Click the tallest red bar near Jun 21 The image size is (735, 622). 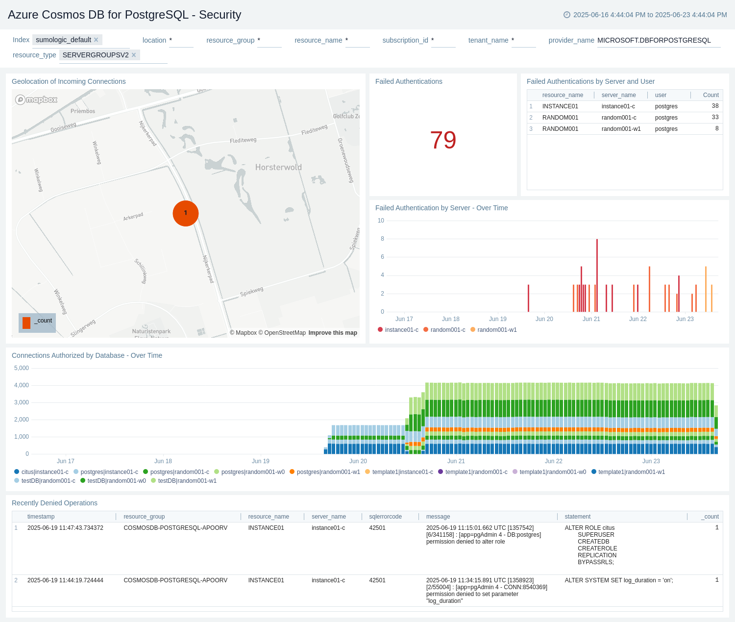pyautogui.click(x=597, y=275)
